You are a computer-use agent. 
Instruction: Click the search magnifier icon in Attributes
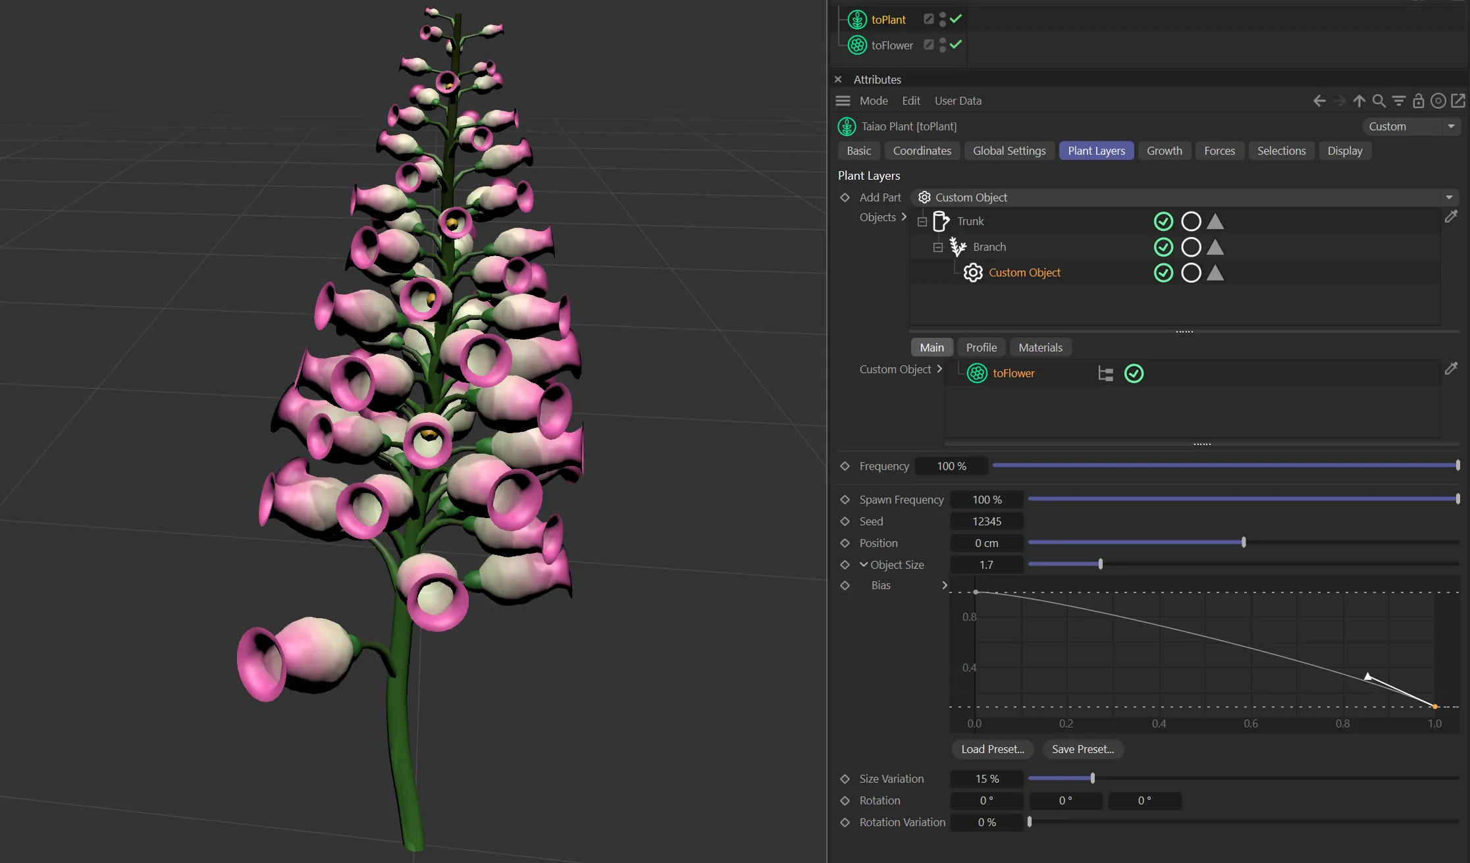pyautogui.click(x=1378, y=101)
